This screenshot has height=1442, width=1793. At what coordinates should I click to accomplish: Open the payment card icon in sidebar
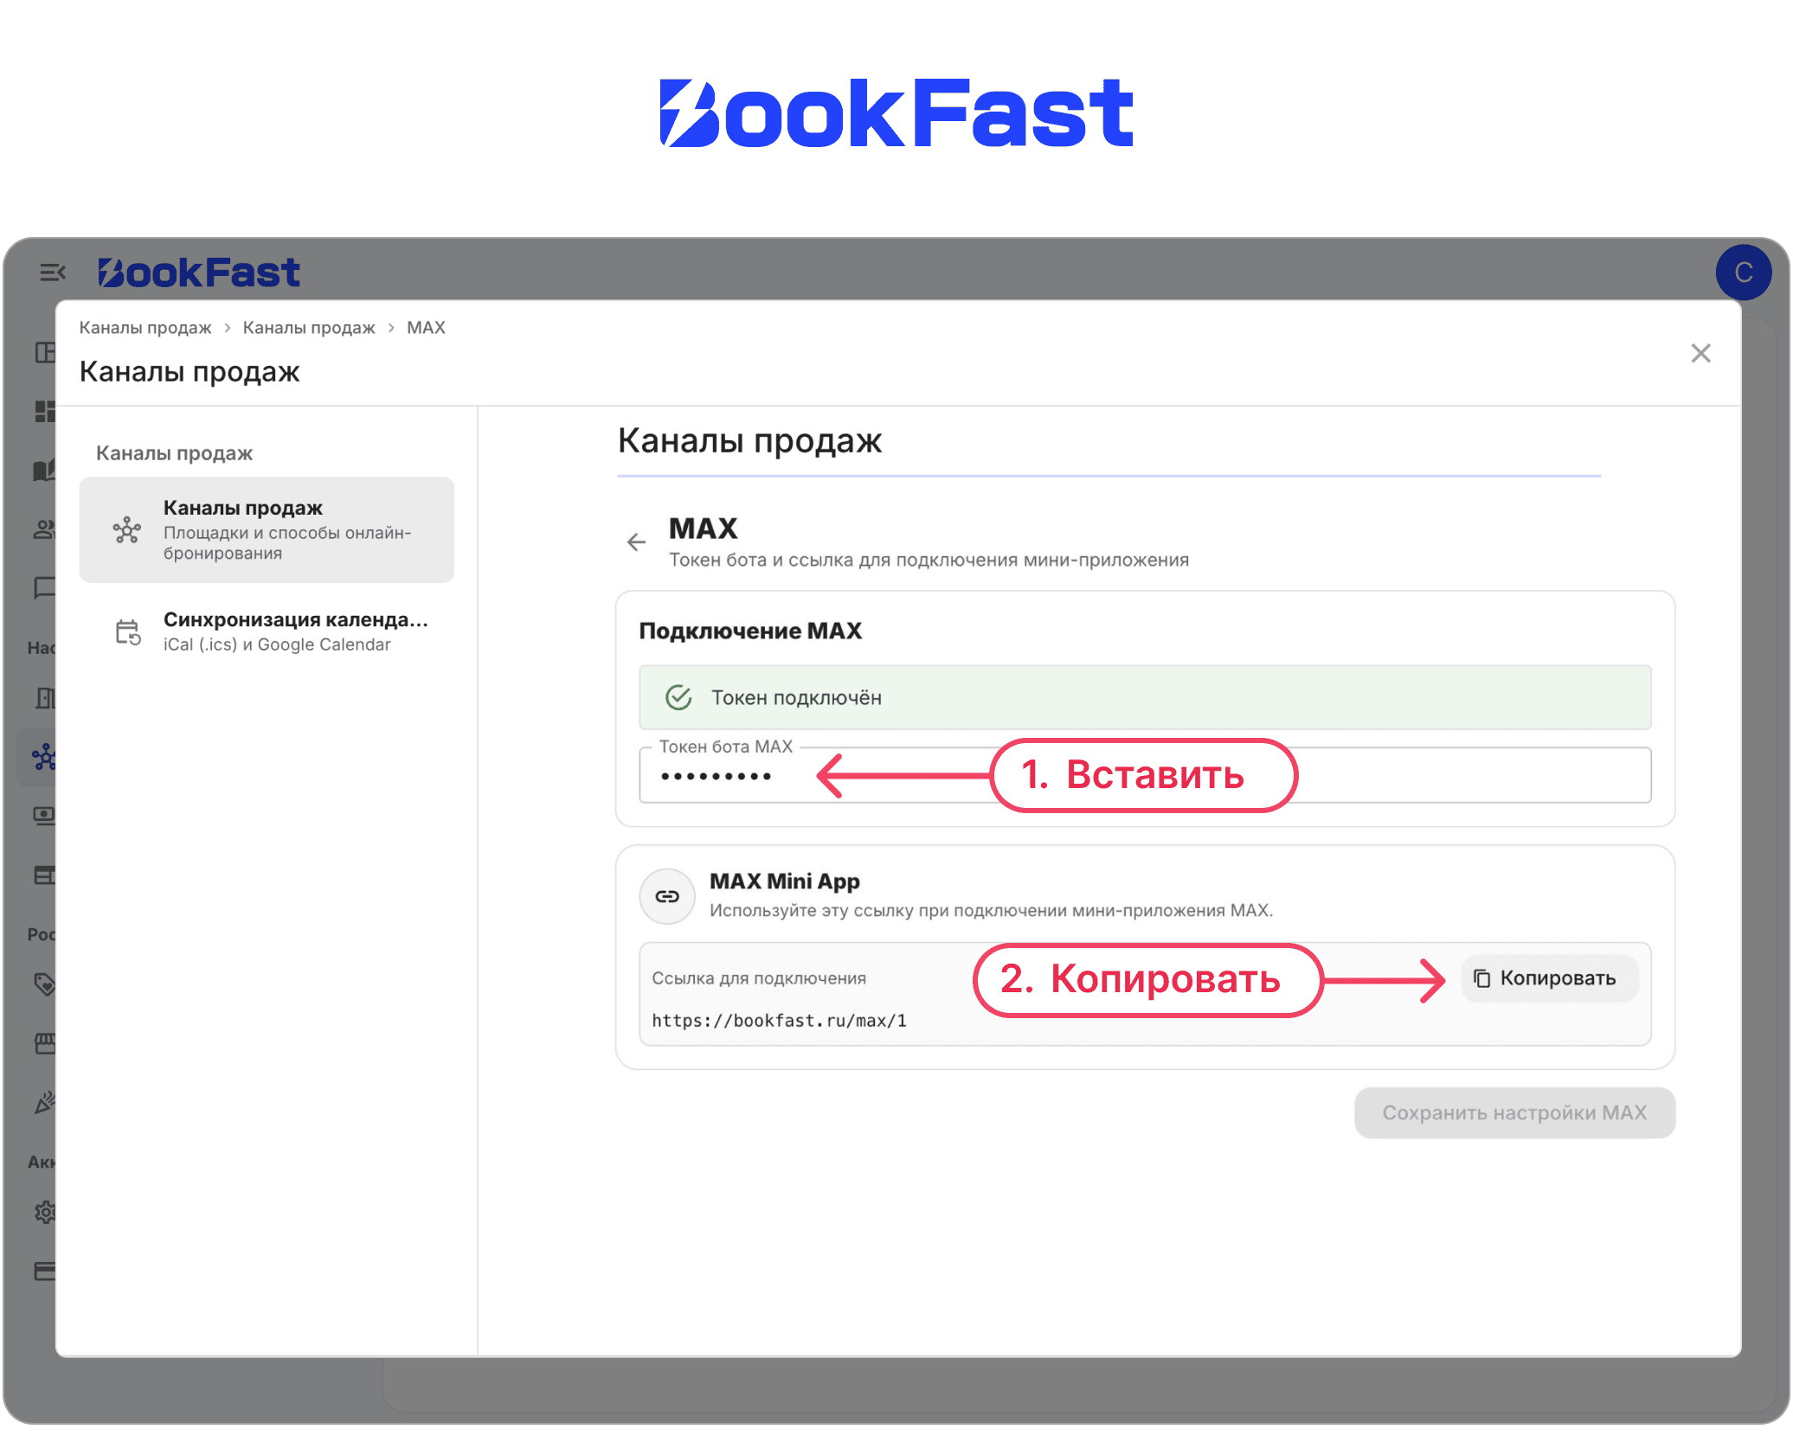(44, 1271)
